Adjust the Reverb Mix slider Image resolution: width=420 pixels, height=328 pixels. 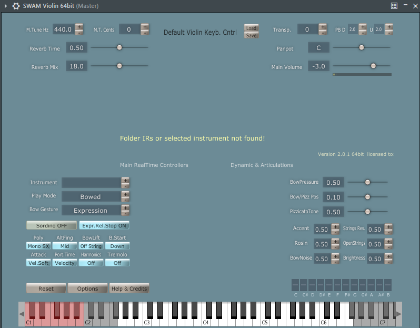point(119,66)
